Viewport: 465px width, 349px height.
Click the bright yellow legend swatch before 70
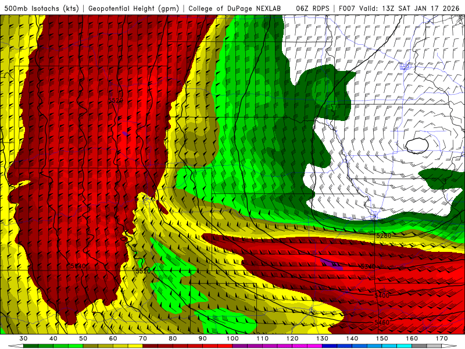tap(135, 346)
